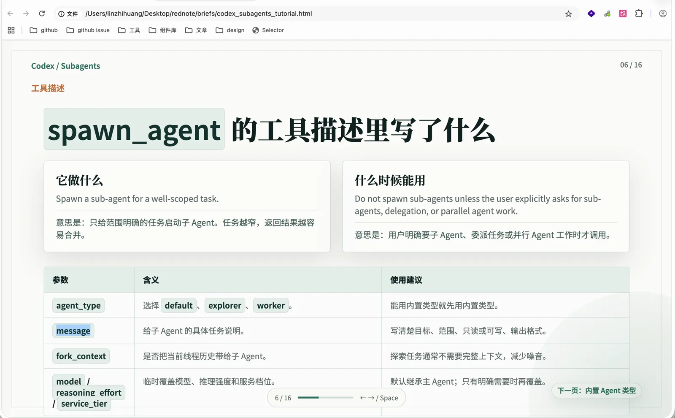The height and width of the screenshot is (418, 675).
Task: Open the Selector bookmark
Action: click(x=268, y=30)
